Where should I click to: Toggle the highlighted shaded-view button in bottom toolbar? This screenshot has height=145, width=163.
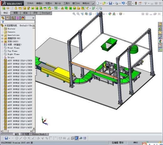coord(76,138)
